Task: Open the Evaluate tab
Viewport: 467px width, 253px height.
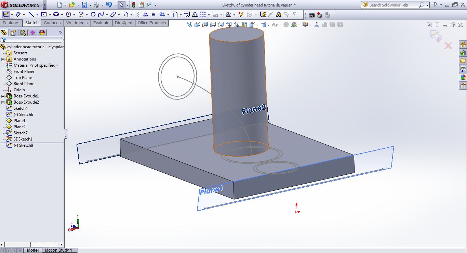Action: (101, 23)
